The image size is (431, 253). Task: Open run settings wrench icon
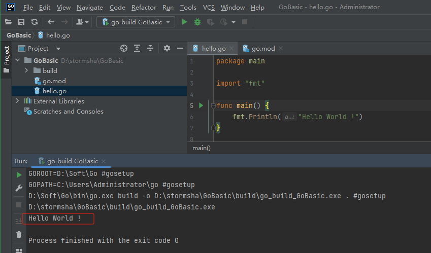click(x=19, y=188)
